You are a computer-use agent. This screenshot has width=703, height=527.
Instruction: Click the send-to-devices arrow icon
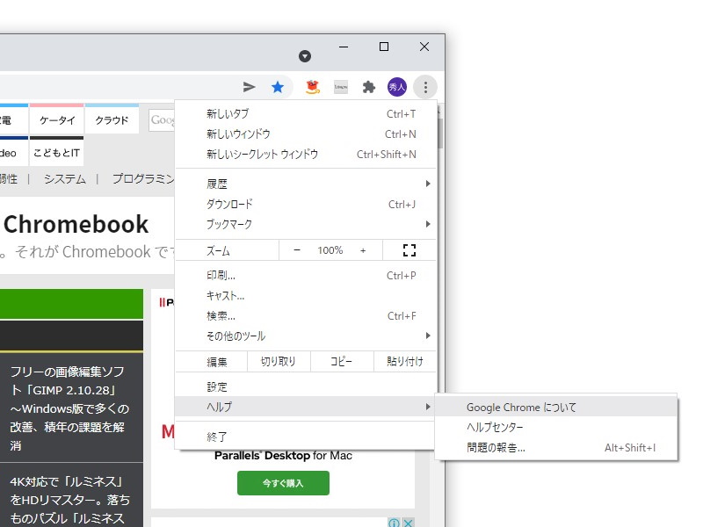point(249,87)
